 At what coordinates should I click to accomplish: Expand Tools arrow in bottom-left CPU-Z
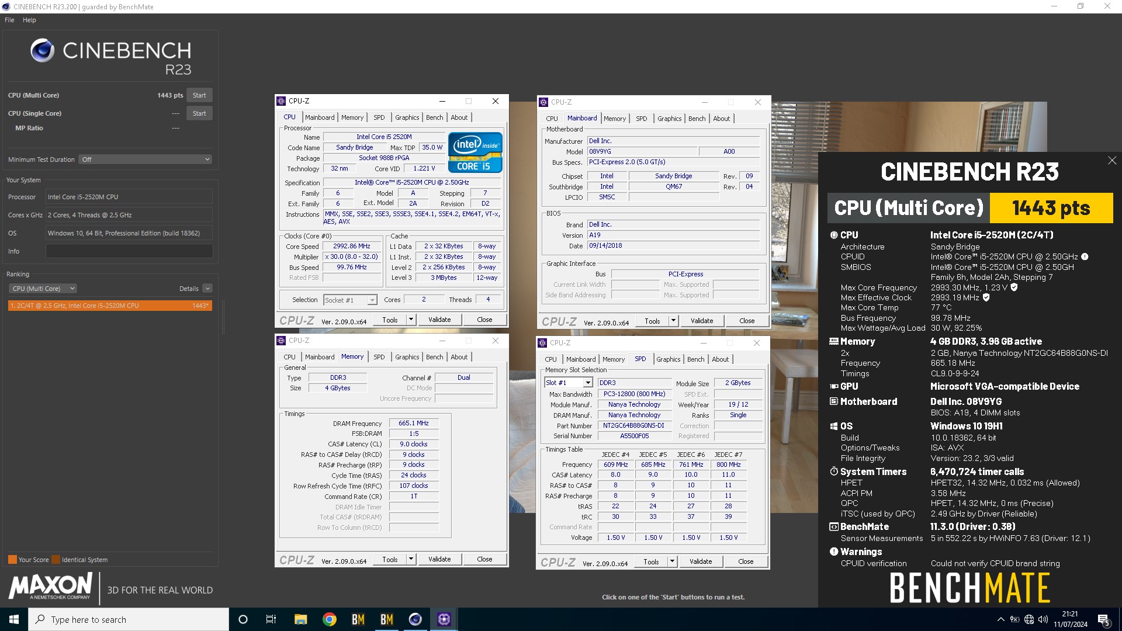(x=411, y=559)
